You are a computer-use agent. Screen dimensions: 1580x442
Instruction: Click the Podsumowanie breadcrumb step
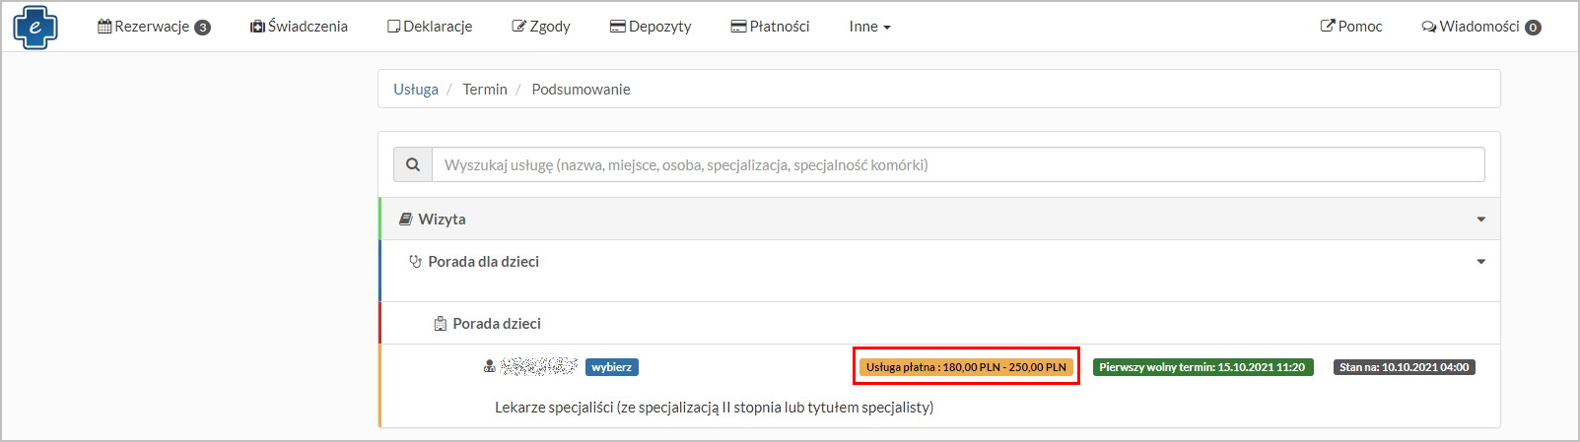tap(581, 89)
